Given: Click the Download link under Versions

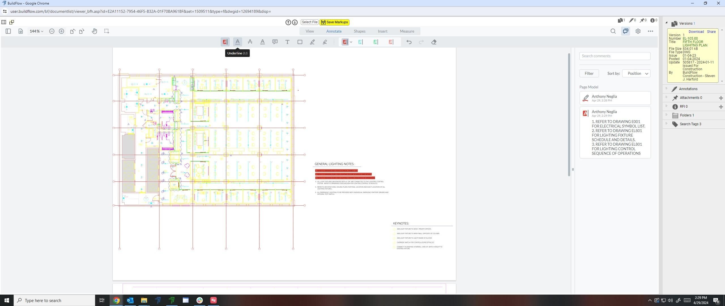Looking at the screenshot, I should 696,32.
